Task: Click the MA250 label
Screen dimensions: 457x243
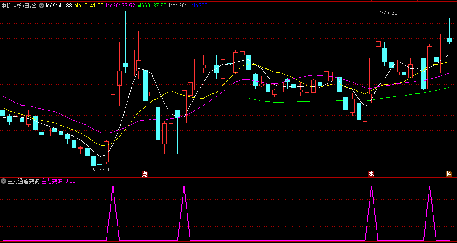Action: [x=202, y=6]
